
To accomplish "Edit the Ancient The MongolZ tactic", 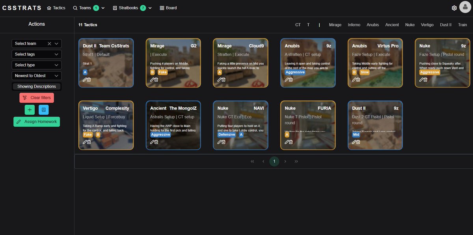I will tap(152, 142).
